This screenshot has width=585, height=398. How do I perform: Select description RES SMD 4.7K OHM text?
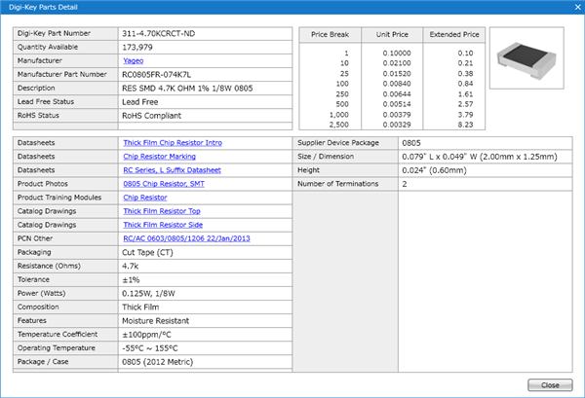tap(187, 89)
